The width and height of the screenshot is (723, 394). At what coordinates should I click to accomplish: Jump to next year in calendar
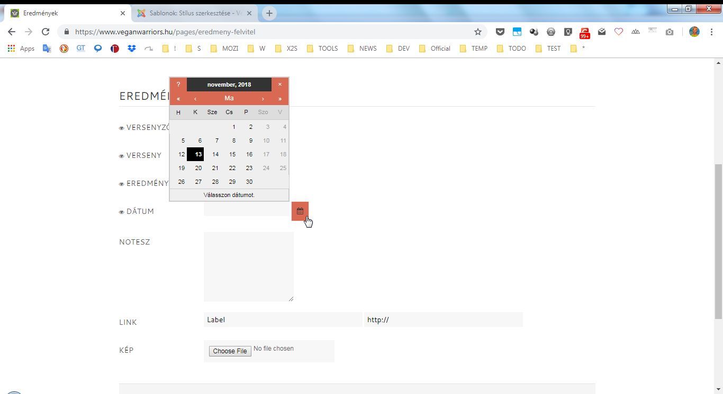pyautogui.click(x=280, y=99)
